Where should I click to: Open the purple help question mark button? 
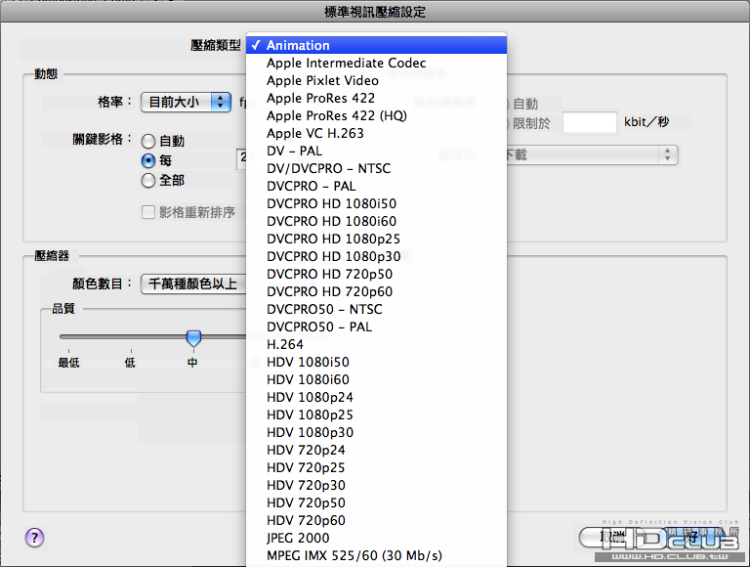pyautogui.click(x=34, y=538)
